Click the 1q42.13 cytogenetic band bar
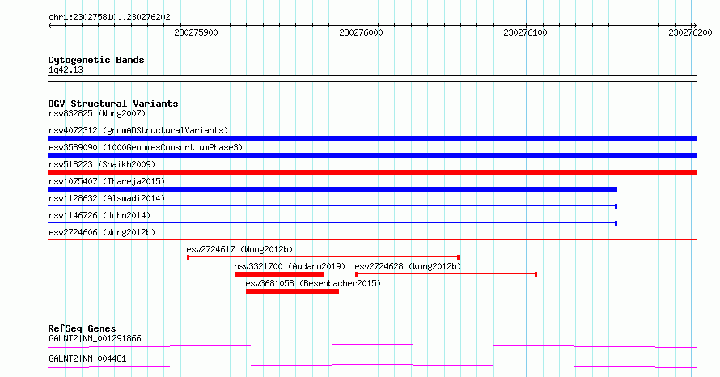 (372, 78)
